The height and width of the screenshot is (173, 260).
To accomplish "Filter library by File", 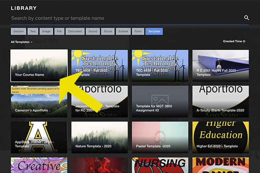I will pos(59,31).
